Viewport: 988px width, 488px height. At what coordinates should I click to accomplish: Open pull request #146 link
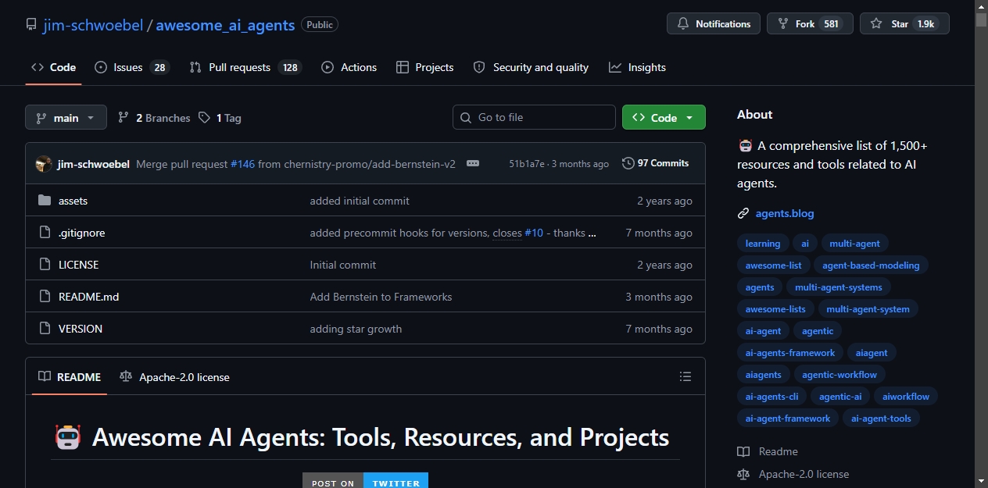pos(242,164)
